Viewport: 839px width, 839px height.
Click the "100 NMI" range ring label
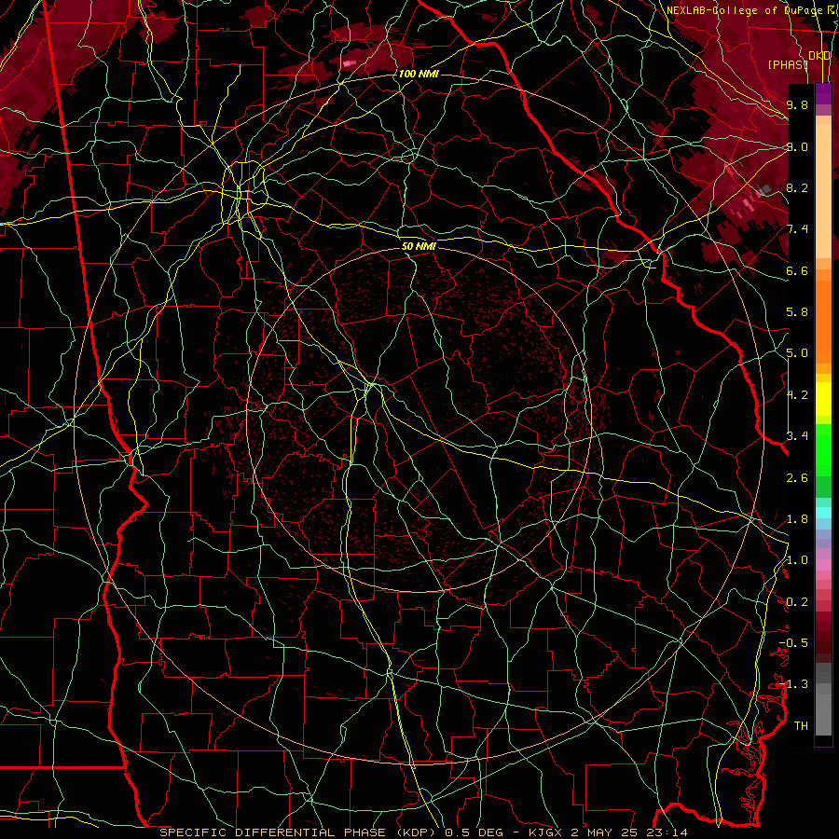tap(419, 74)
